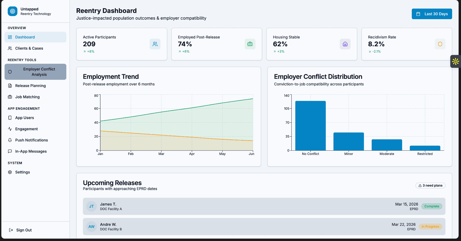Click the Restricted bar in conflict chart

point(425,148)
